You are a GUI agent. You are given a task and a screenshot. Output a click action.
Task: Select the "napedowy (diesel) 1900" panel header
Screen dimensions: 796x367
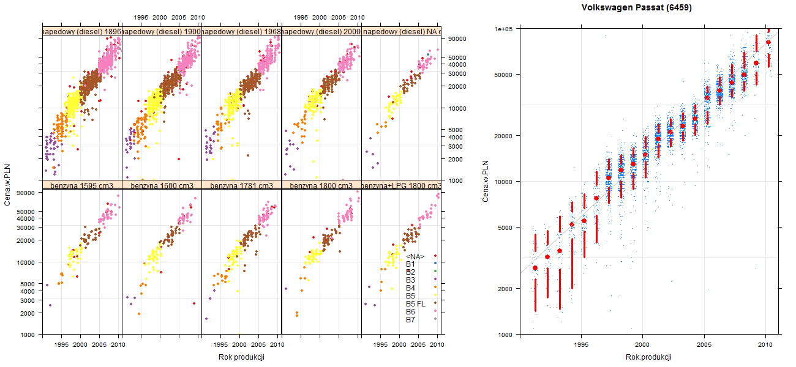162,32
